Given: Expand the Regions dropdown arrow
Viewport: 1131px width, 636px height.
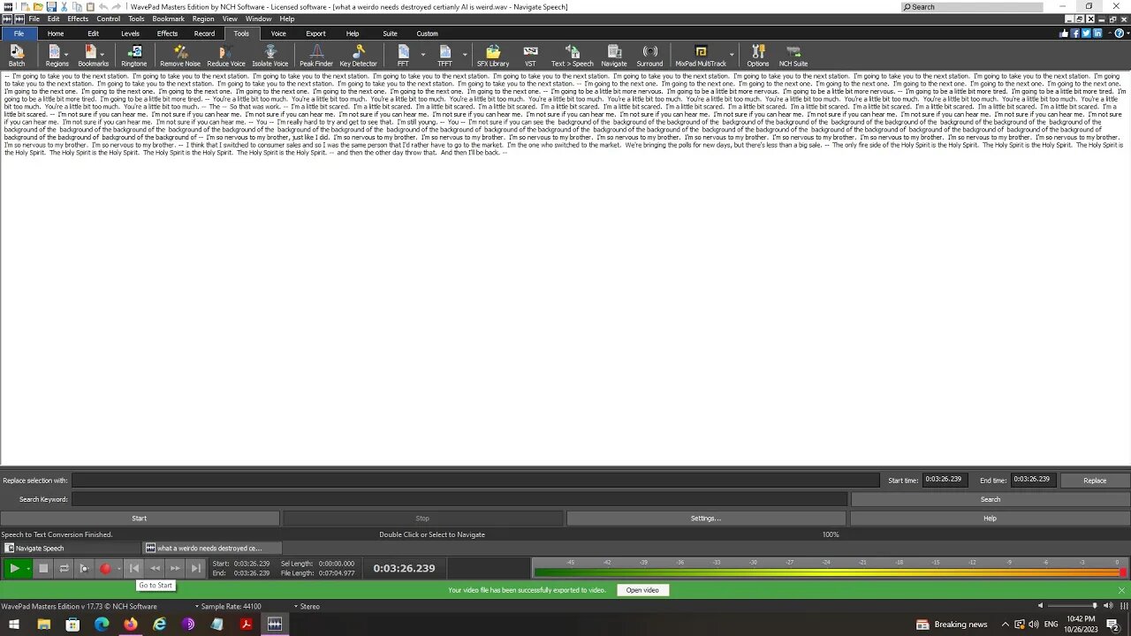Looking at the screenshot, I should [65, 55].
